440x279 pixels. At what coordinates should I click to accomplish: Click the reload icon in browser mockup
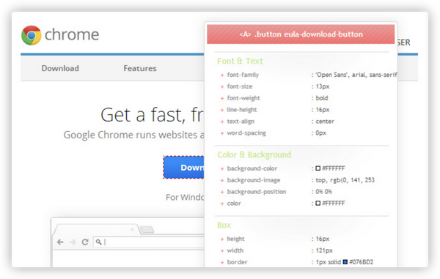pyautogui.click(x=85, y=242)
